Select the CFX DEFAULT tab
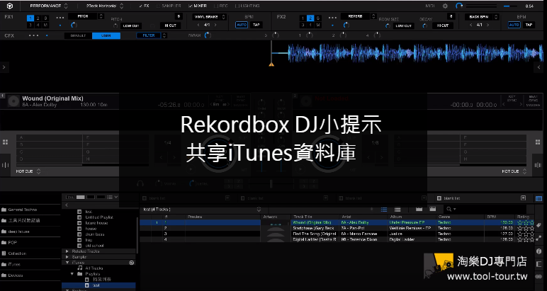The image size is (547, 291). pos(78,35)
